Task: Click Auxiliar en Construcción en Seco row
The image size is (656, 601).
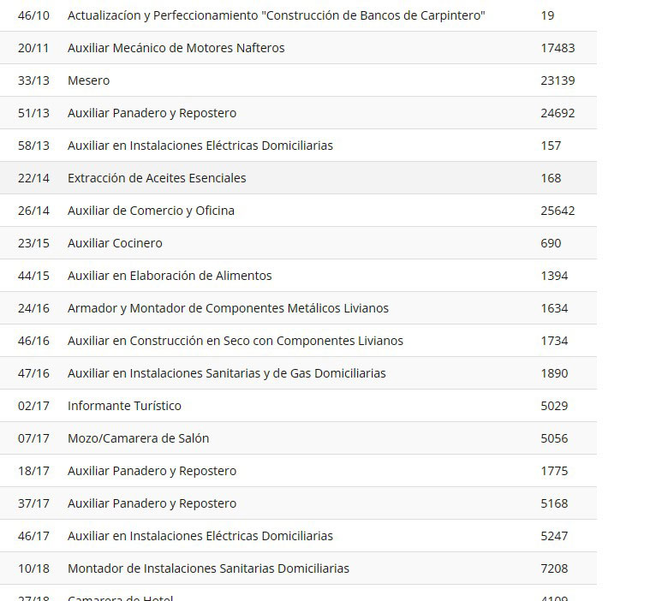Action: (235, 341)
